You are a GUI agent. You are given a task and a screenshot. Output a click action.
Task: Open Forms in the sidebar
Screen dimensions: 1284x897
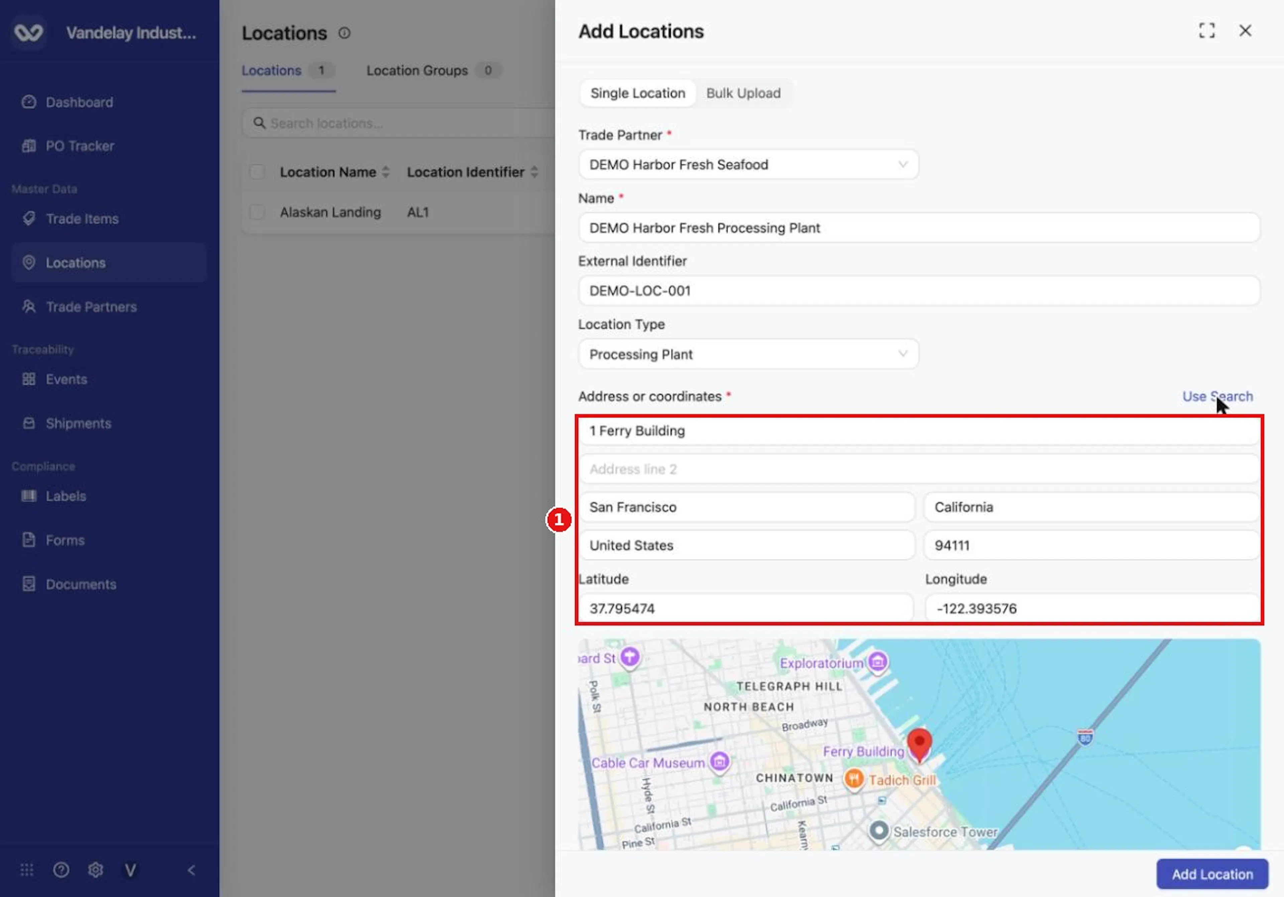point(65,541)
